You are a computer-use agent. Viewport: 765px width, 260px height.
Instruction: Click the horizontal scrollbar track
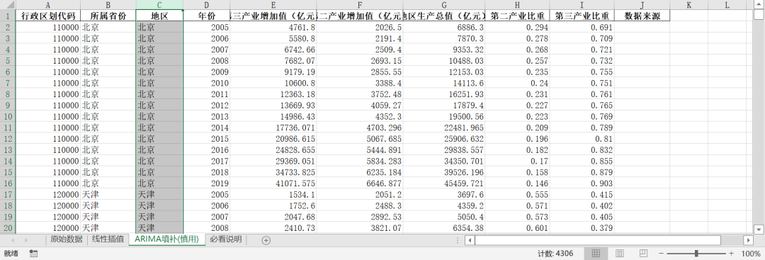(x=609, y=240)
